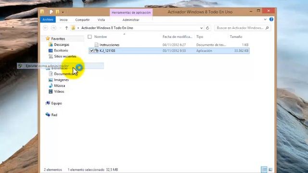
Task: Switch to details view in status bar
Action: click(x=264, y=170)
